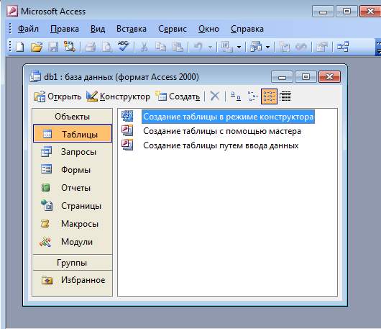Click the Properties icon in toolbar
Image resolution: width=381 pixels, height=329 pixels.
pyautogui.click(x=322, y=47)
